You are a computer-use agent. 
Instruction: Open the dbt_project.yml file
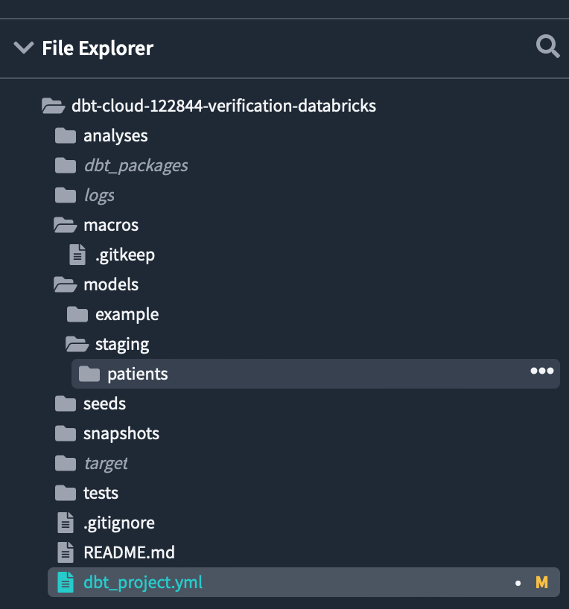(142, 582)
